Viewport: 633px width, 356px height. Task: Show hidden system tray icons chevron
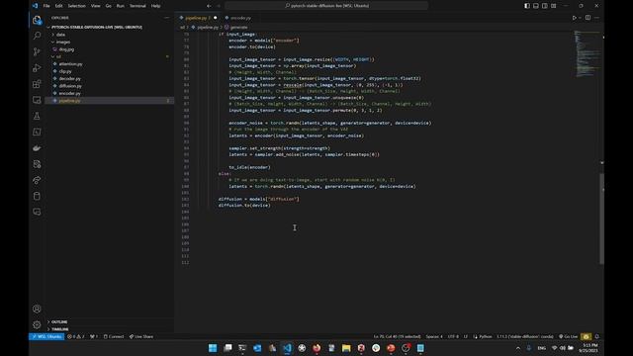click(x=518, y=348)
